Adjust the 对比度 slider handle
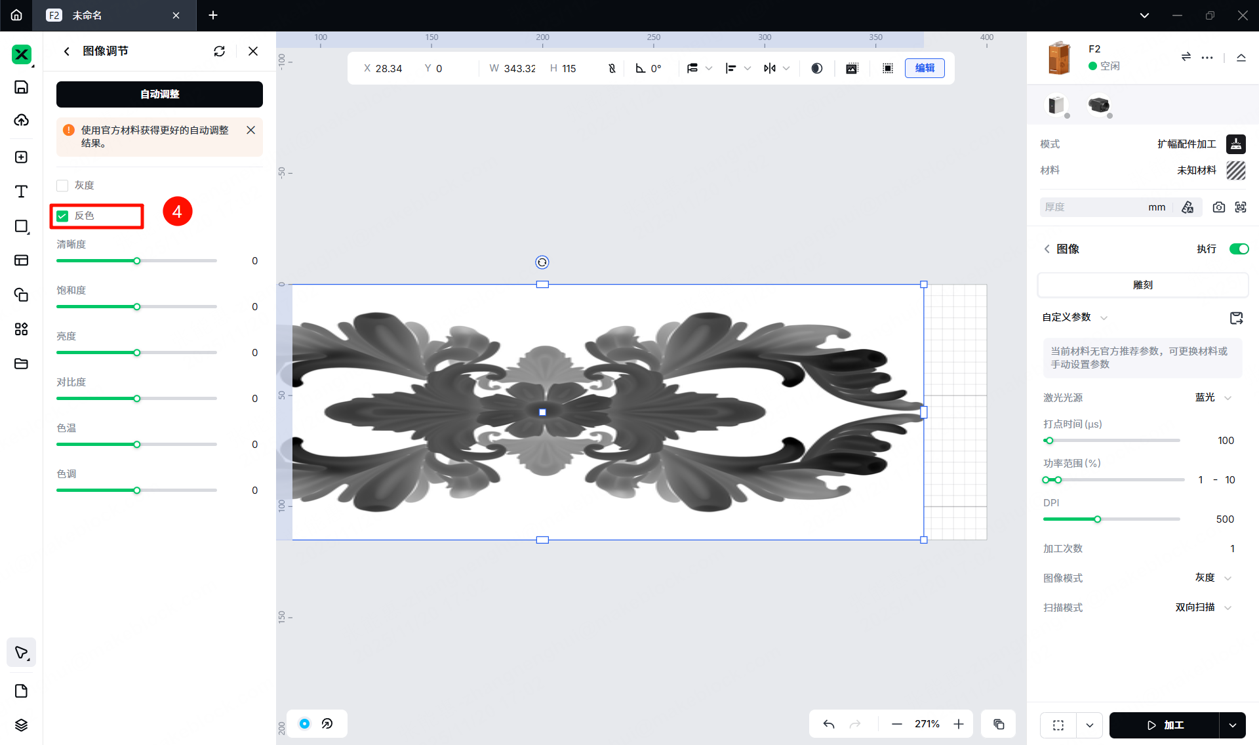Image resolution: width=1259 pixels, height=745 pixels. click(x=137, y=399)
